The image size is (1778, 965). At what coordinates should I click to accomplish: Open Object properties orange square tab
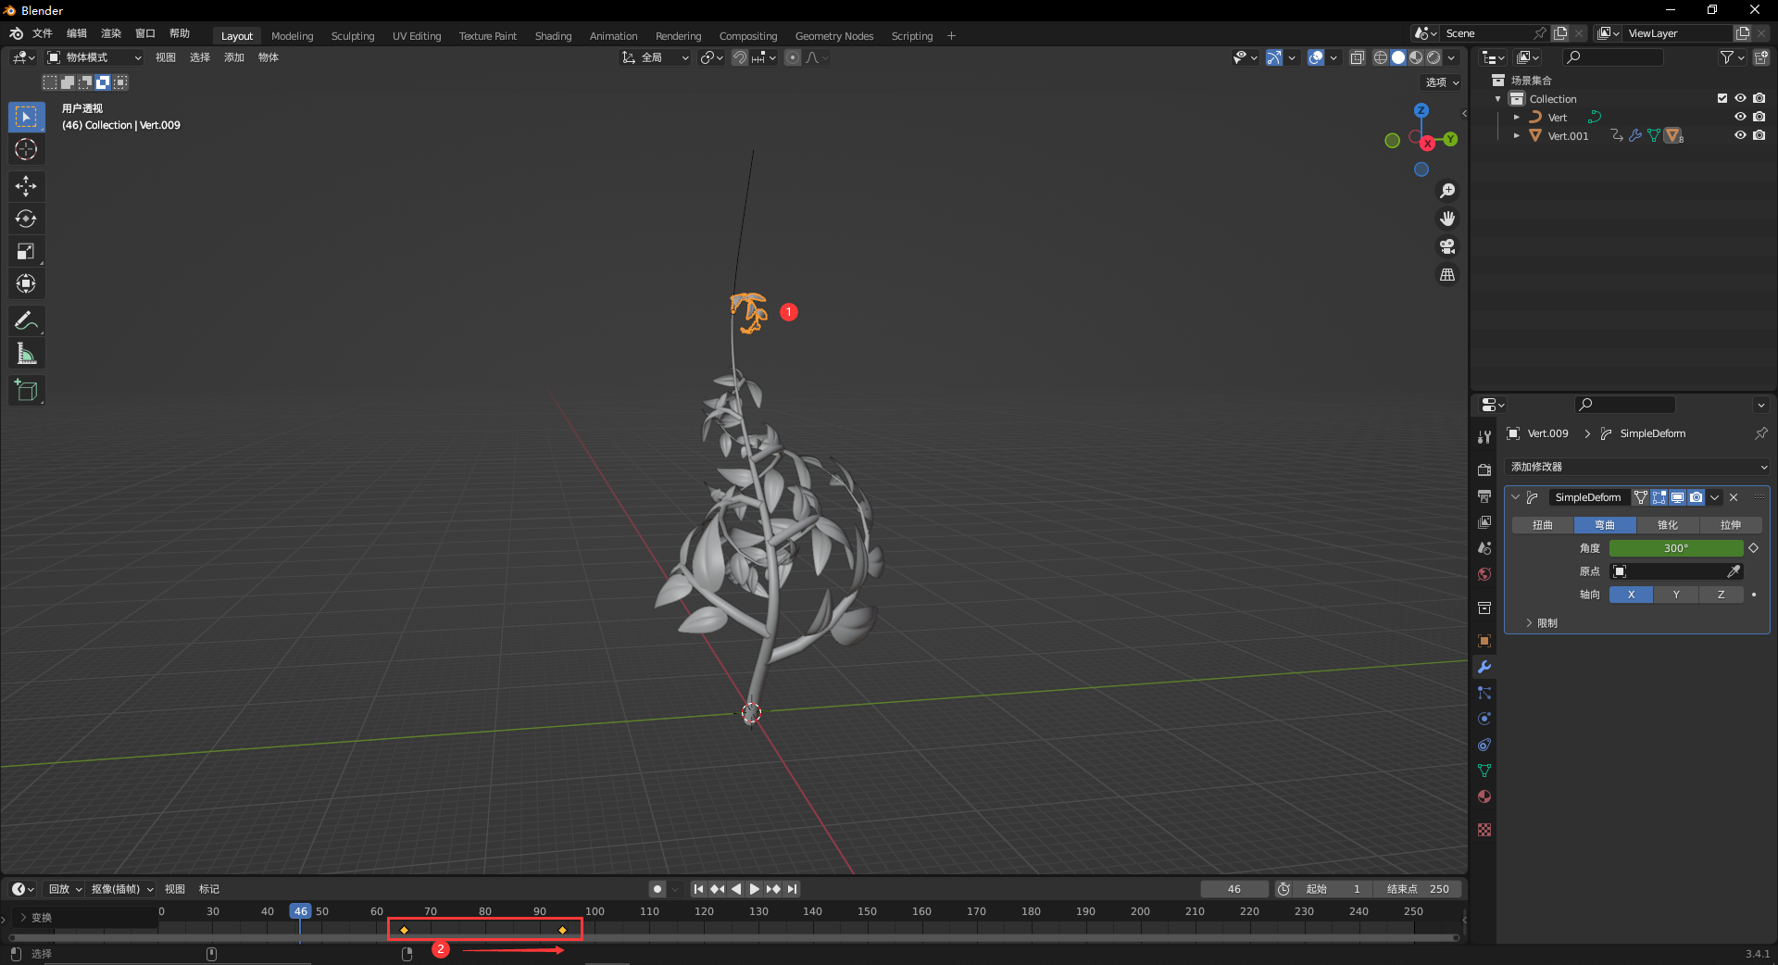pyautogui.click(x=1484, y=641)
